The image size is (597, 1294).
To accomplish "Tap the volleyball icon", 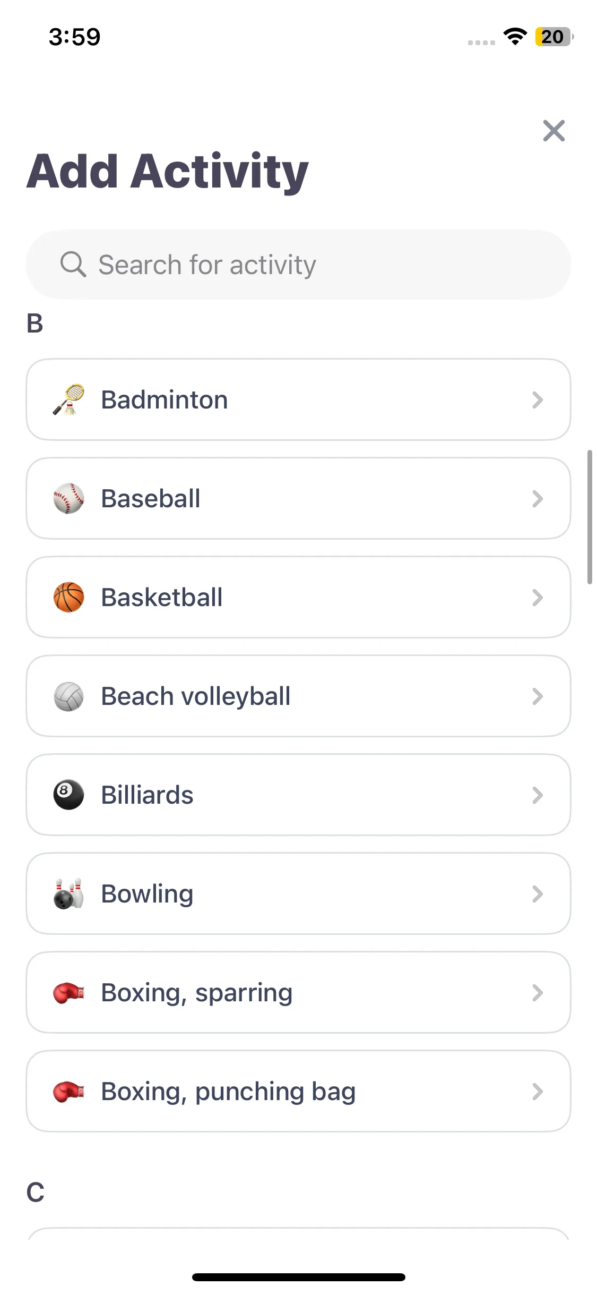I will [x=68, y=696].
